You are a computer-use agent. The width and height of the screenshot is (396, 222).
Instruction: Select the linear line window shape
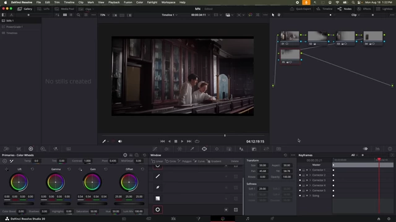[x=158, y=176]
